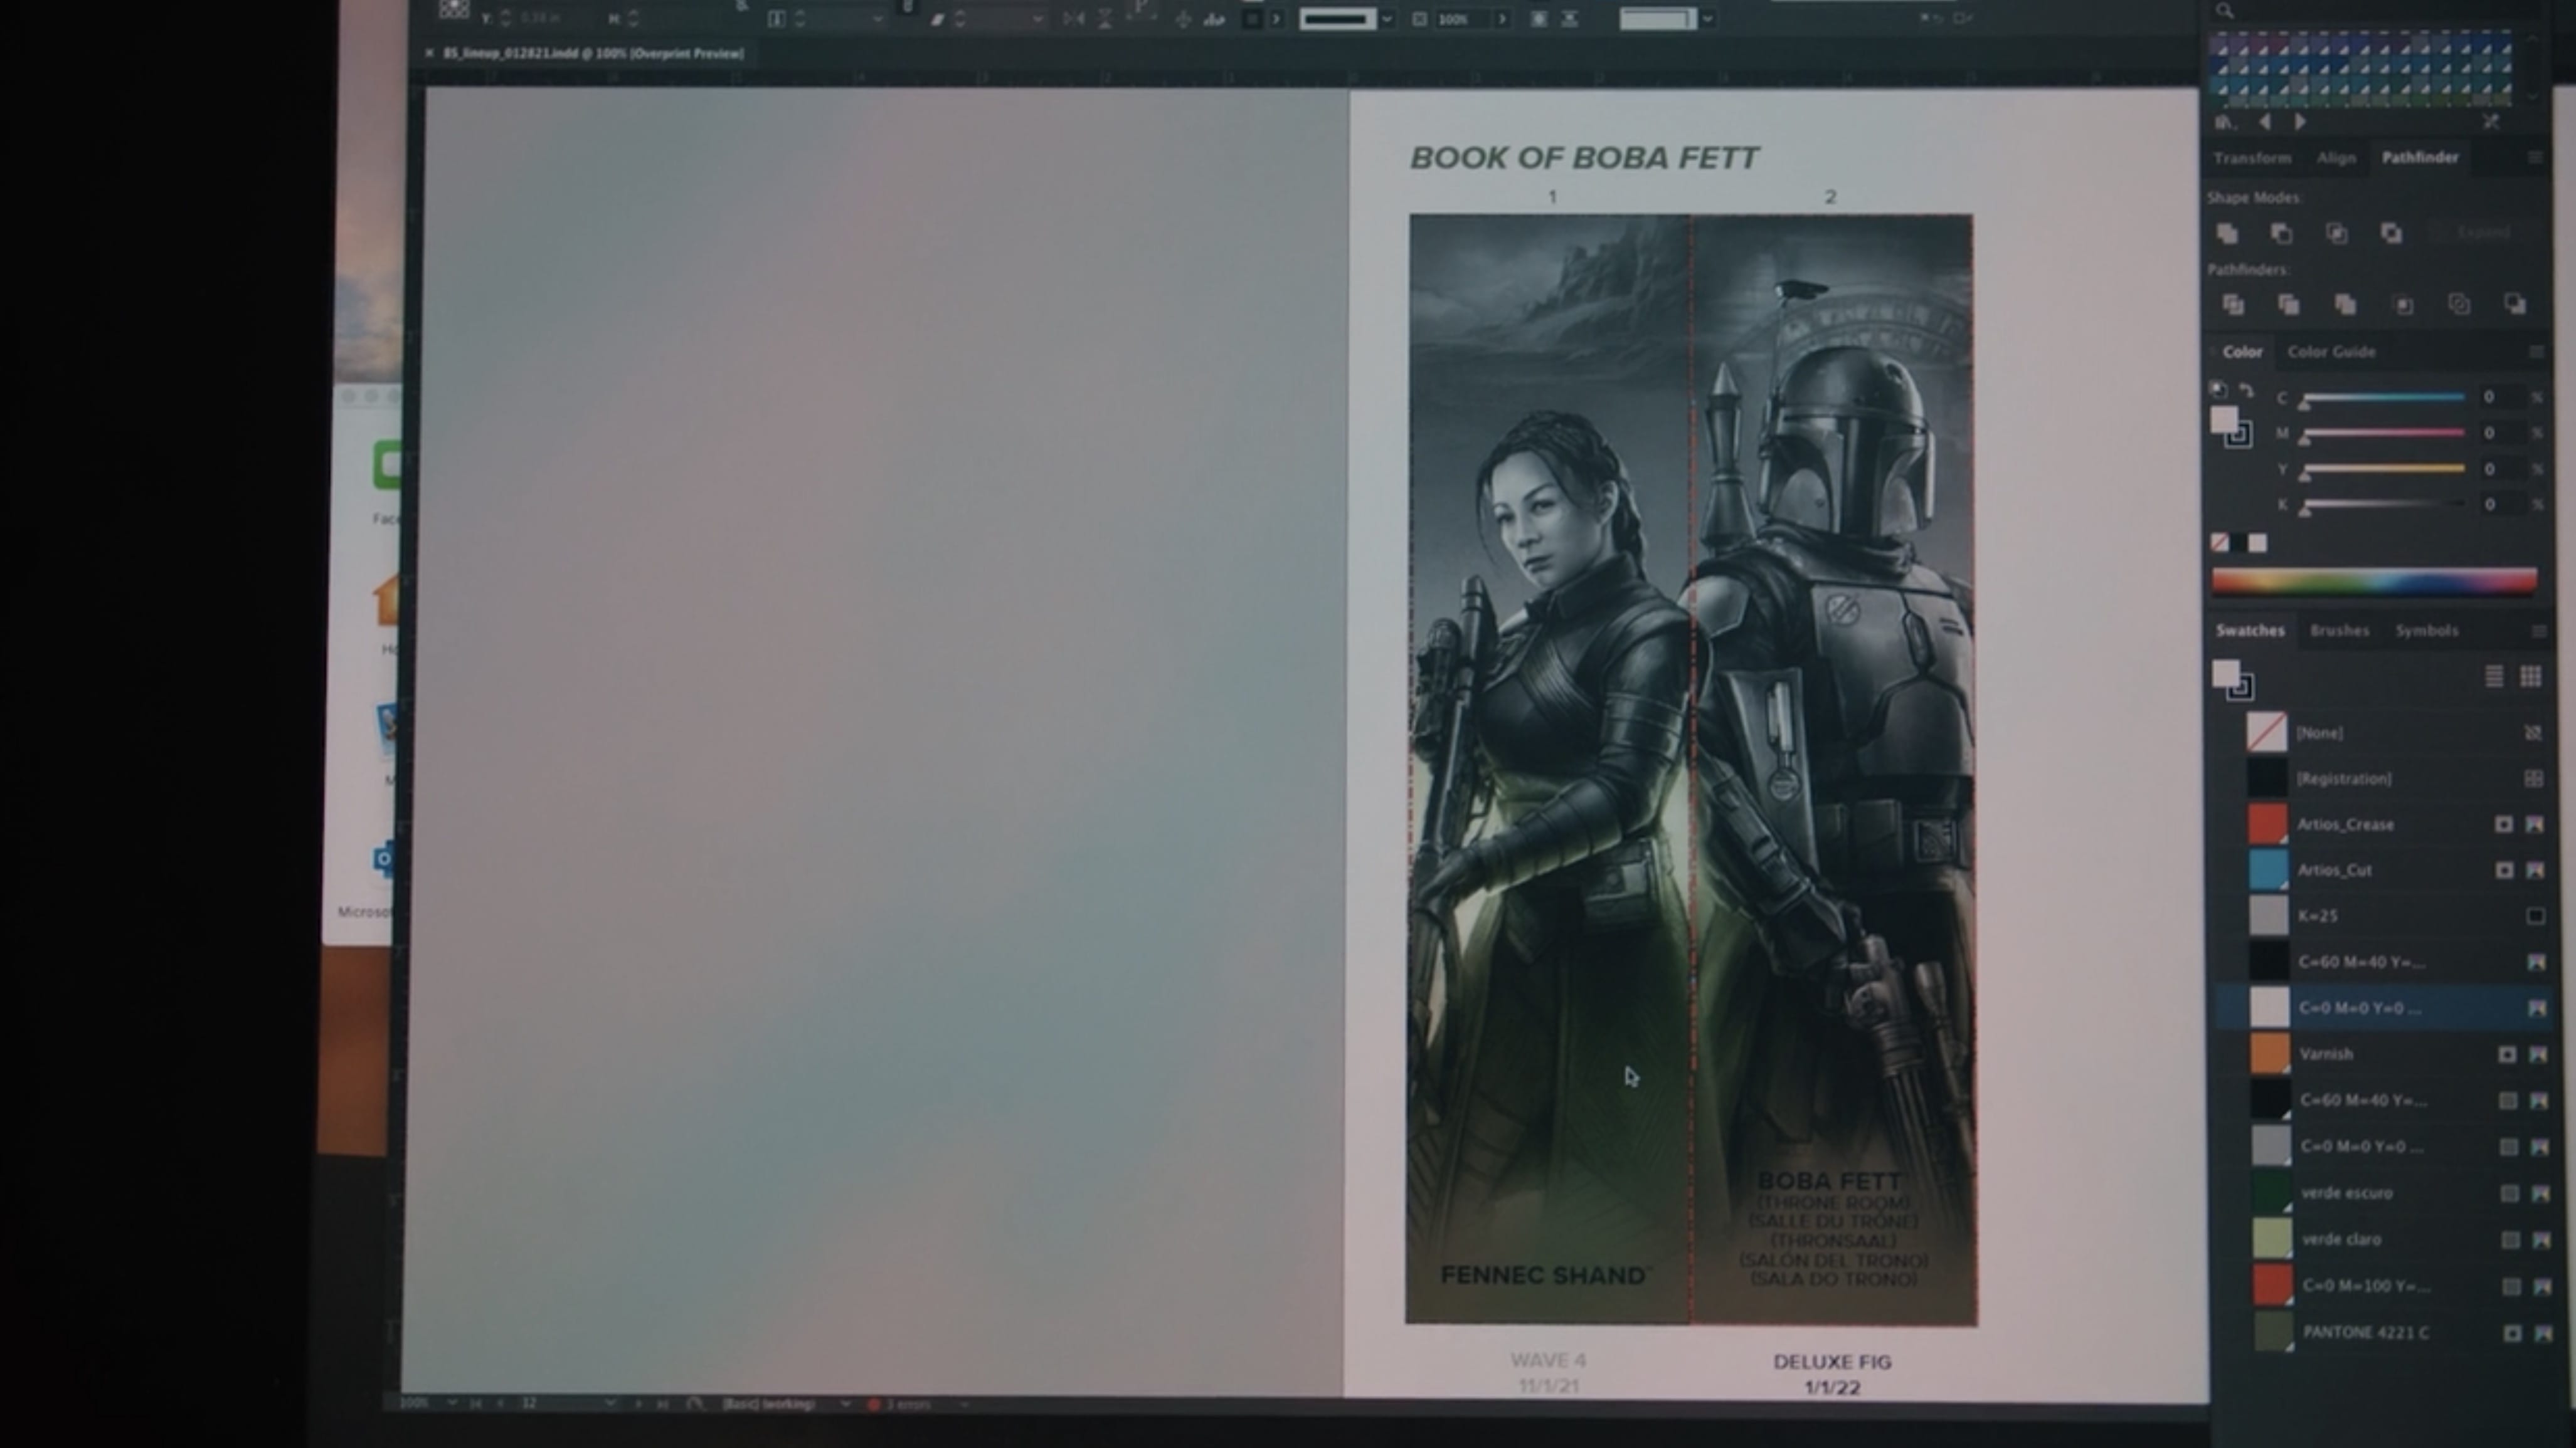Click the Merge pathfinder icon

2345,304
